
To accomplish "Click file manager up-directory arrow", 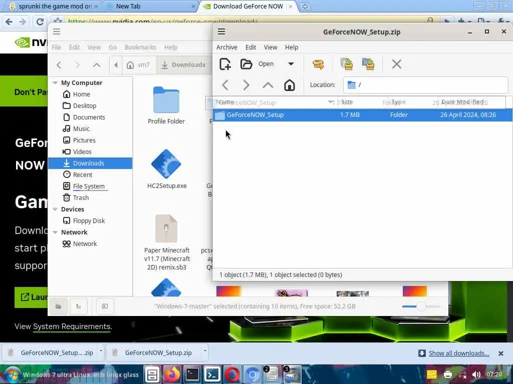I will tap(97, 65).
